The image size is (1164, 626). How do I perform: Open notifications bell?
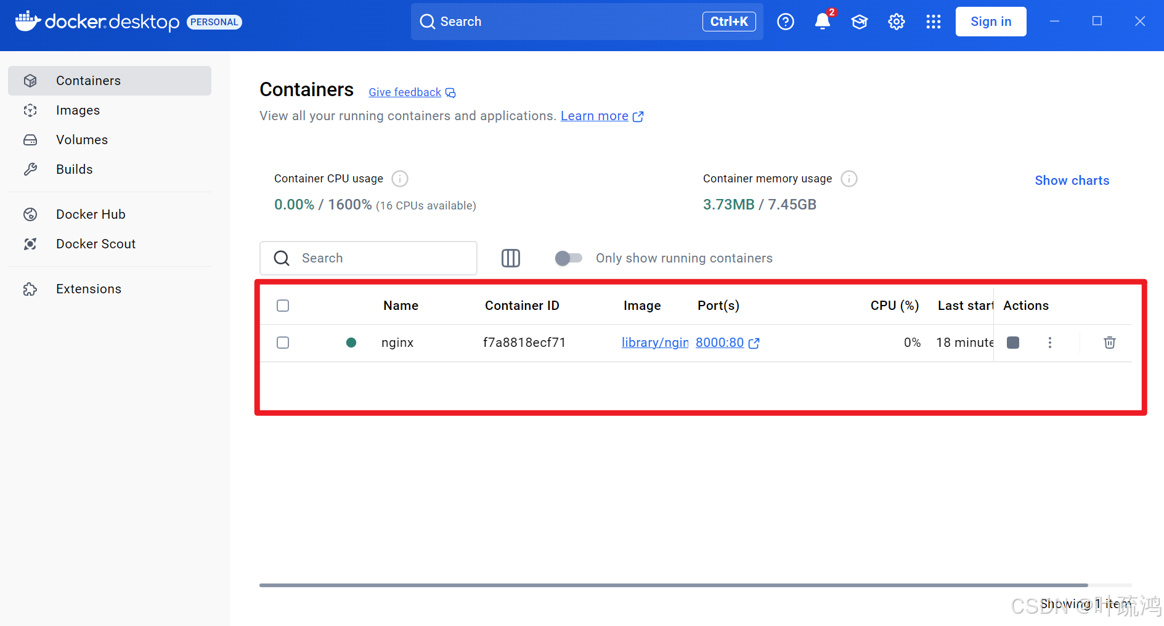point(822,21)
